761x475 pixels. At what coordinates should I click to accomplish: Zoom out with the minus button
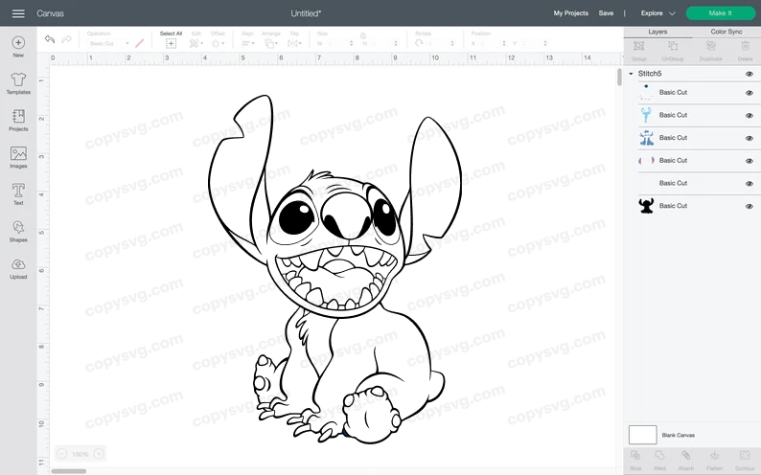tap(61, 454)
